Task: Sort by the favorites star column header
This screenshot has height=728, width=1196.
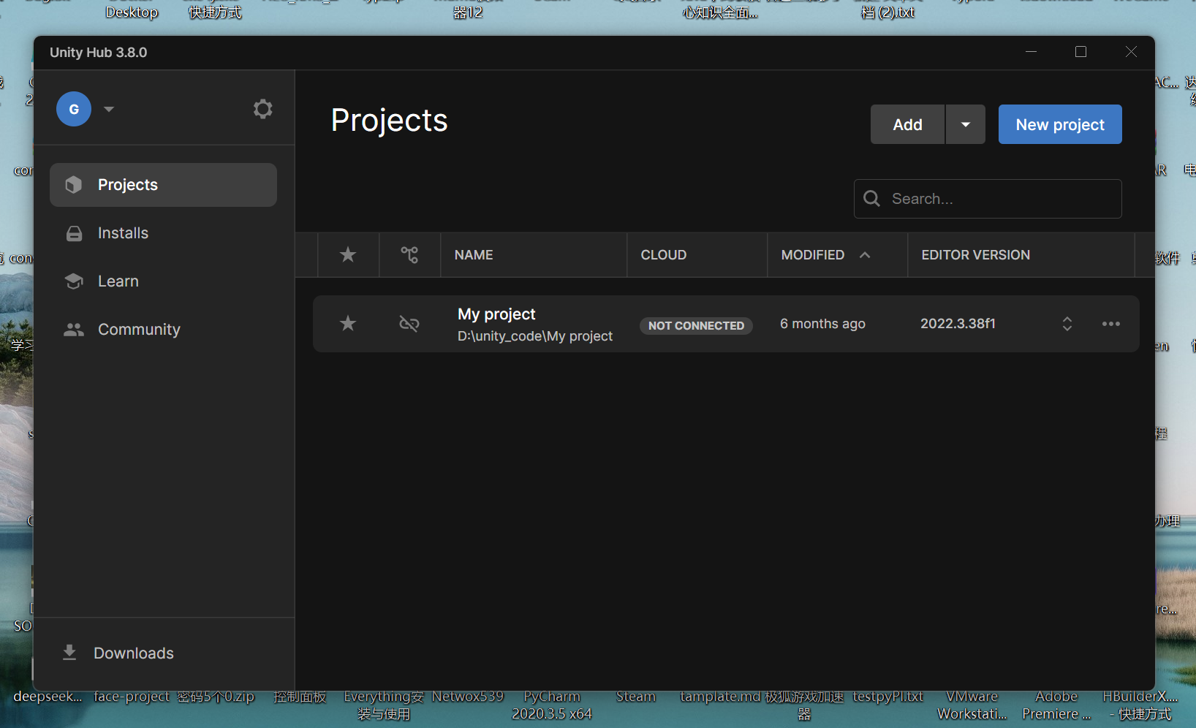Action: click(x=348, y=254)
